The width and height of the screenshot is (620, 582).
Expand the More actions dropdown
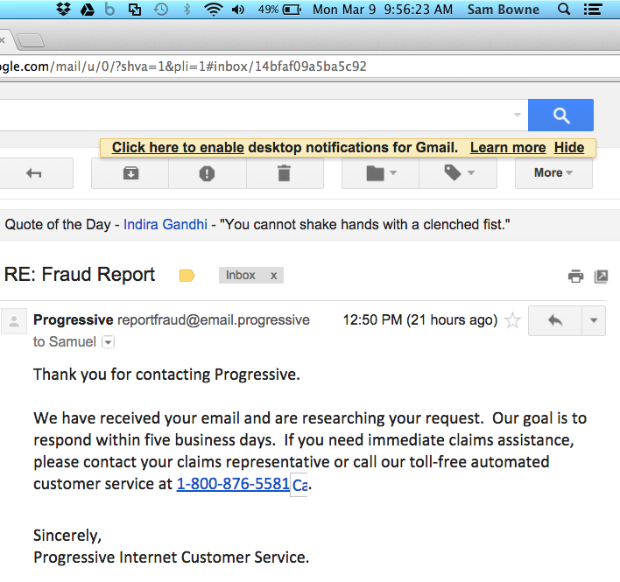(x=553, y=173)
